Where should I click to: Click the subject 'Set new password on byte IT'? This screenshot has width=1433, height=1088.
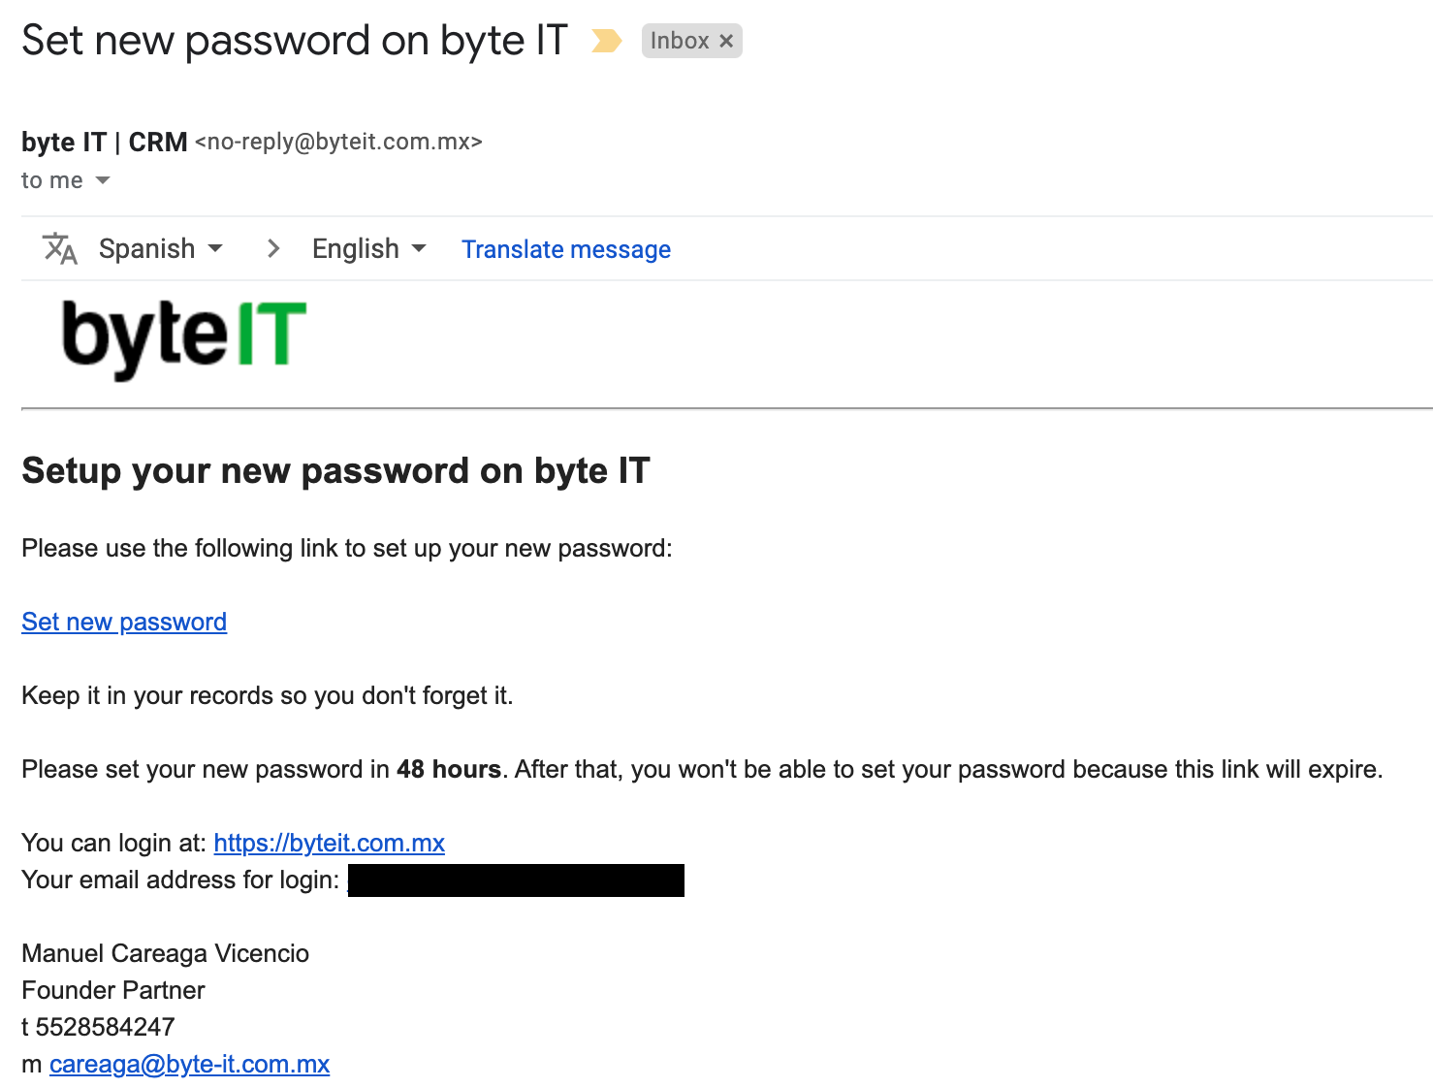(x=295, y=41)
